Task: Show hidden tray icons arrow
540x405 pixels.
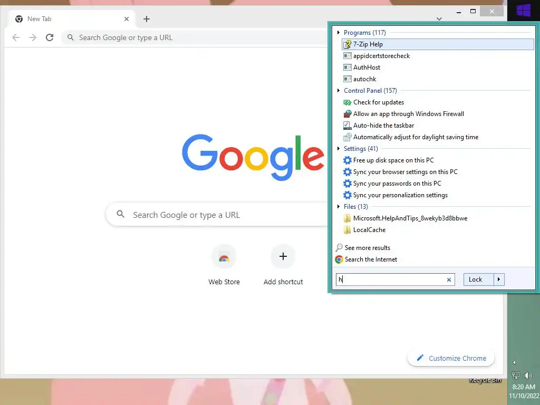Action: [x=514, y=362]
